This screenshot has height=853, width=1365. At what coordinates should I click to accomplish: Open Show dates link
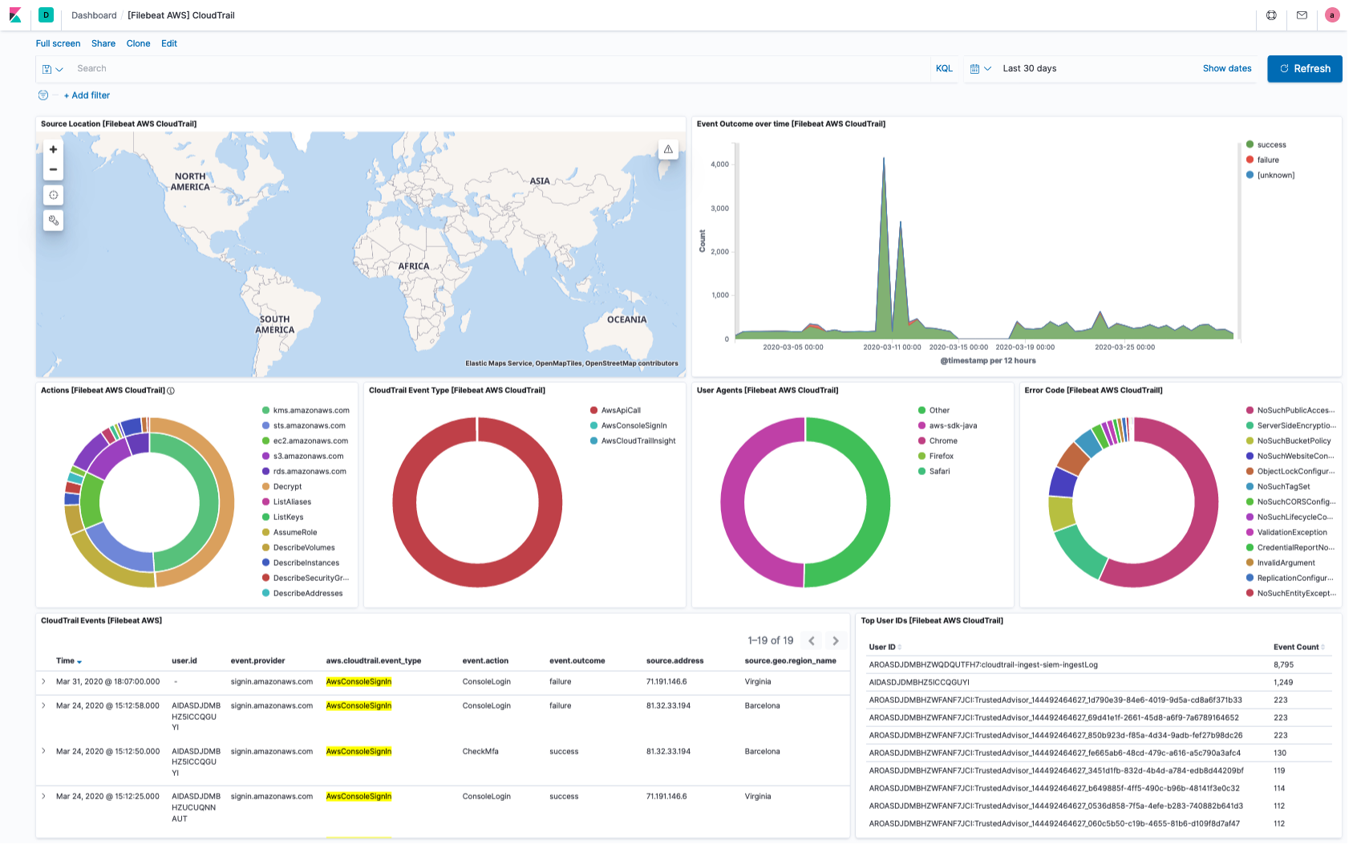1226,68
